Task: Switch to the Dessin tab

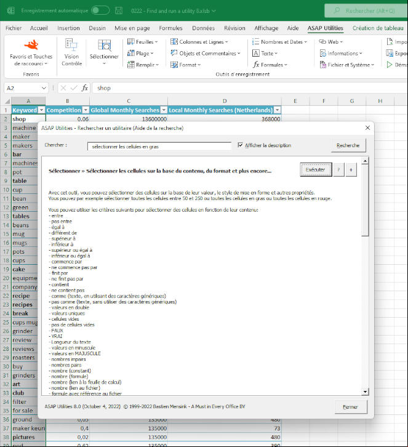Action: (97, 28)
